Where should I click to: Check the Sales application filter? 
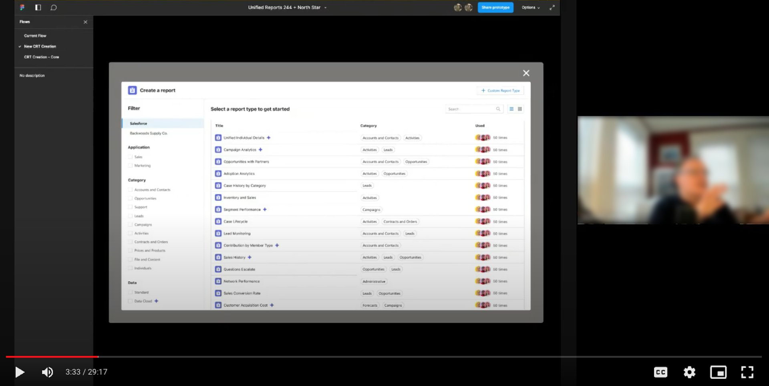click(x=130, y=157)
